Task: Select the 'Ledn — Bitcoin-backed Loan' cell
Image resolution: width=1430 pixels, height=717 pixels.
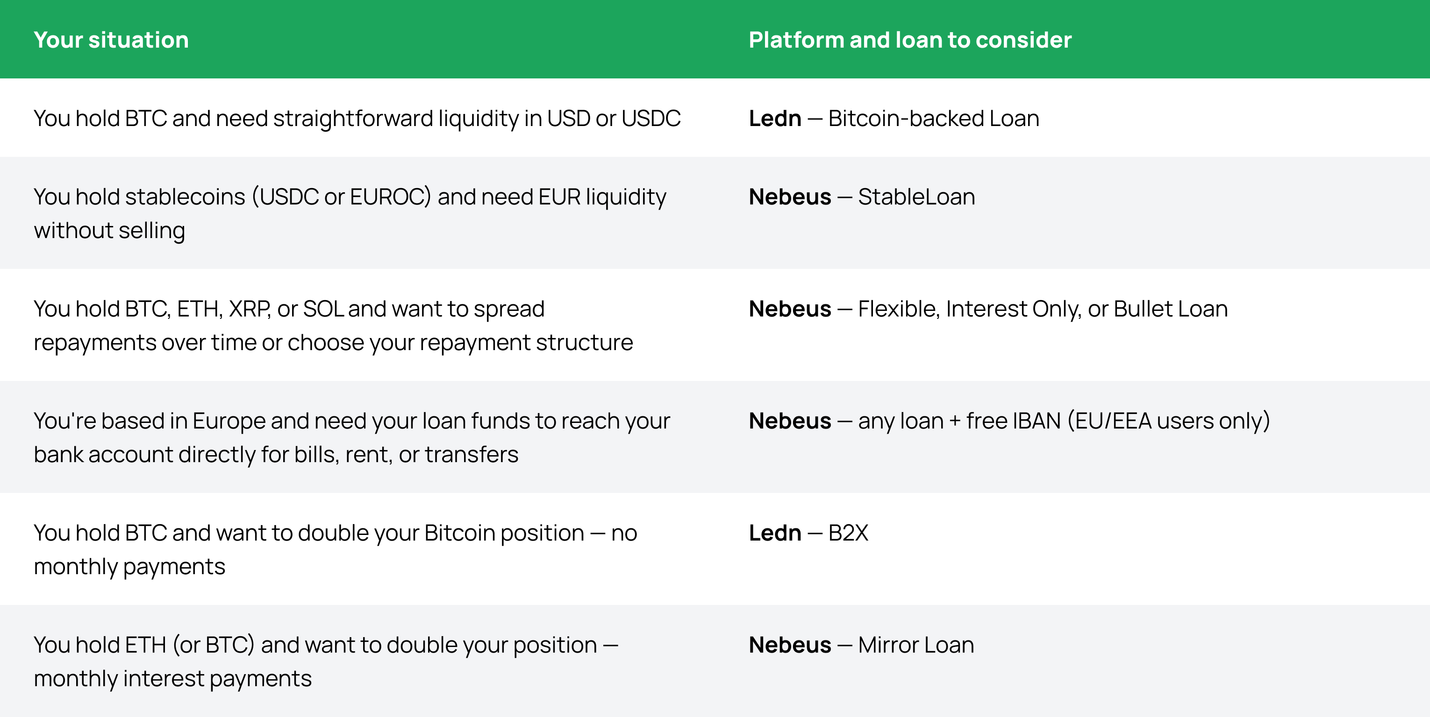Action: [x=894, y=118]
